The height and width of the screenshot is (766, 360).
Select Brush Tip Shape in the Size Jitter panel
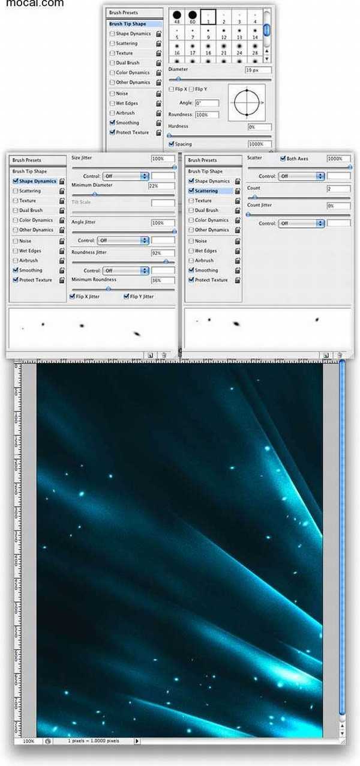(x=29, y=171)
